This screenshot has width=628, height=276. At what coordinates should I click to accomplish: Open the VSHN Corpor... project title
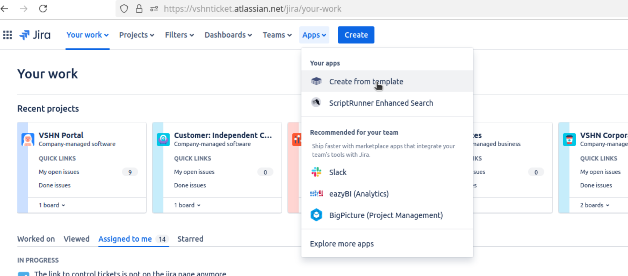604,135
